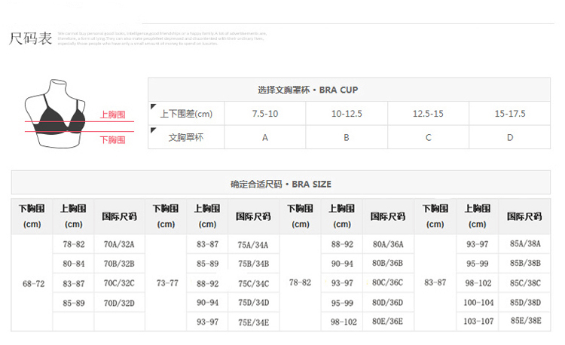The height and width of the screenshot is (345, 565).
Task: Select size 75E/34E cell
Action: click(x=253, y=321)
